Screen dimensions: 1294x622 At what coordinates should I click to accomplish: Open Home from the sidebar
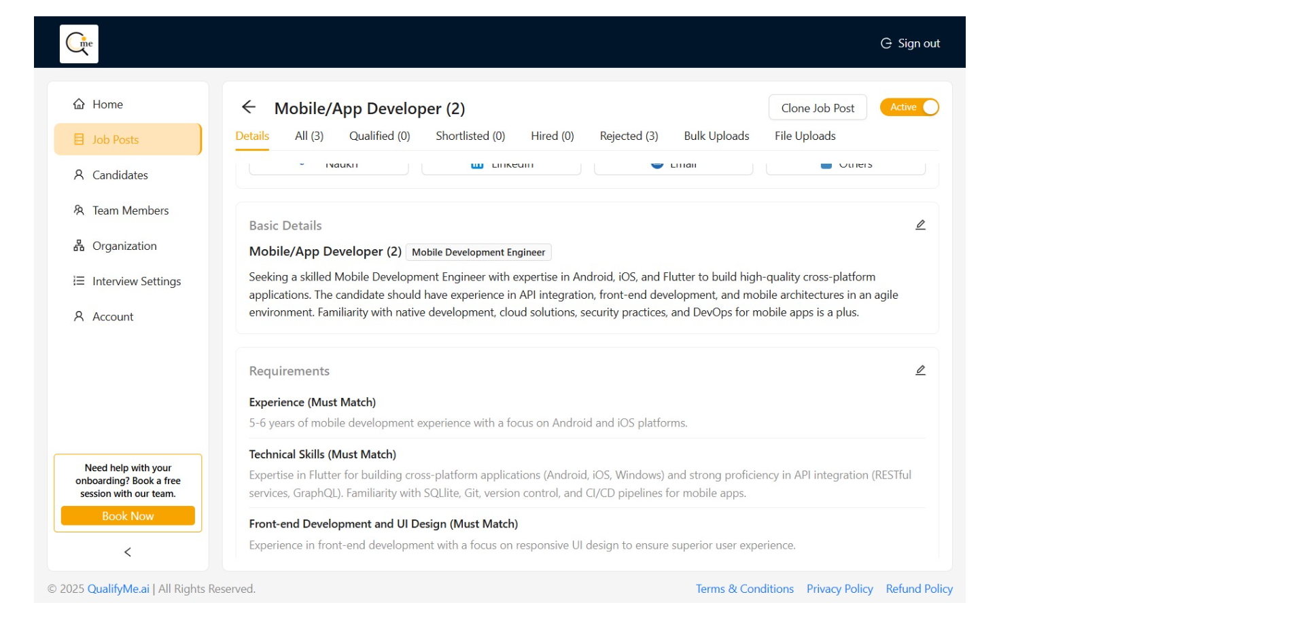107,105
